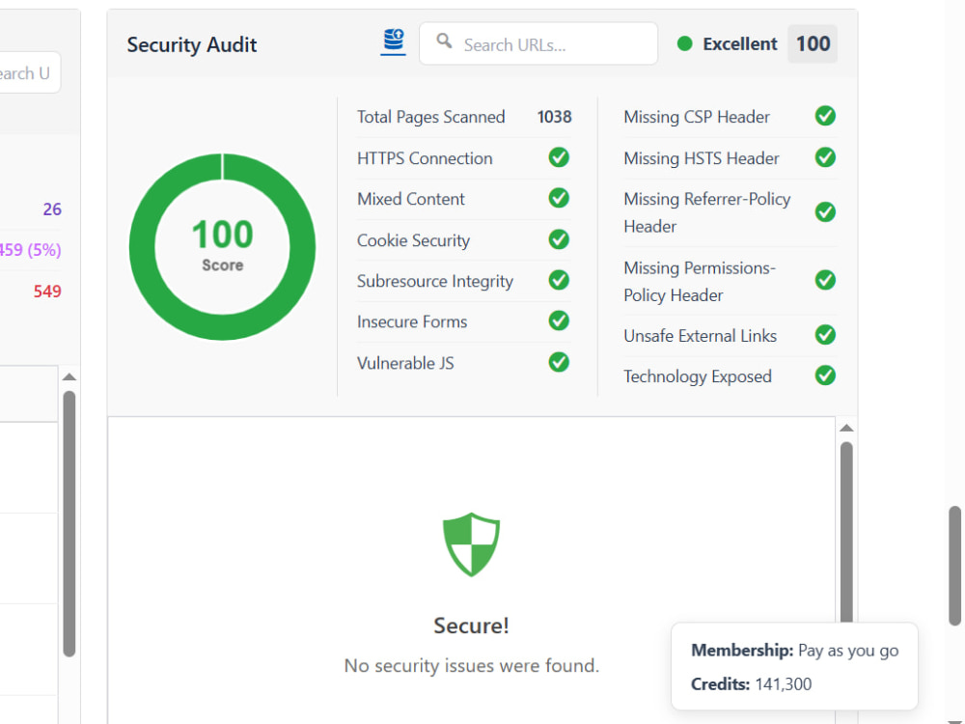Click the Missing Permissions-Policy Header checkmark
The height and width of the screenshot is (724, 965).
(x=825, y=280)
